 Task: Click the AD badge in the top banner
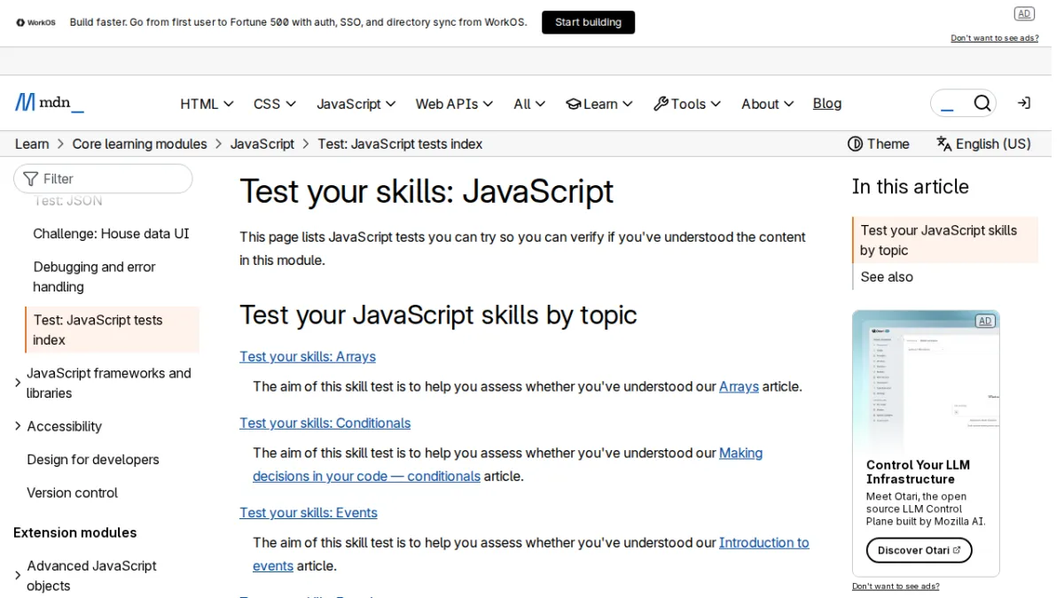click(x=1024, y=13)
